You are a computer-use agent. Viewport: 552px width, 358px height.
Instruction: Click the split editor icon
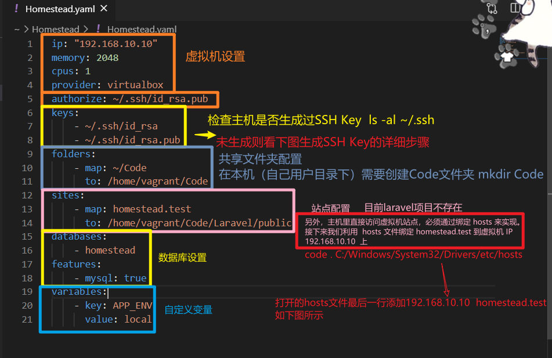pyautogui.click(x=515, y=8)
